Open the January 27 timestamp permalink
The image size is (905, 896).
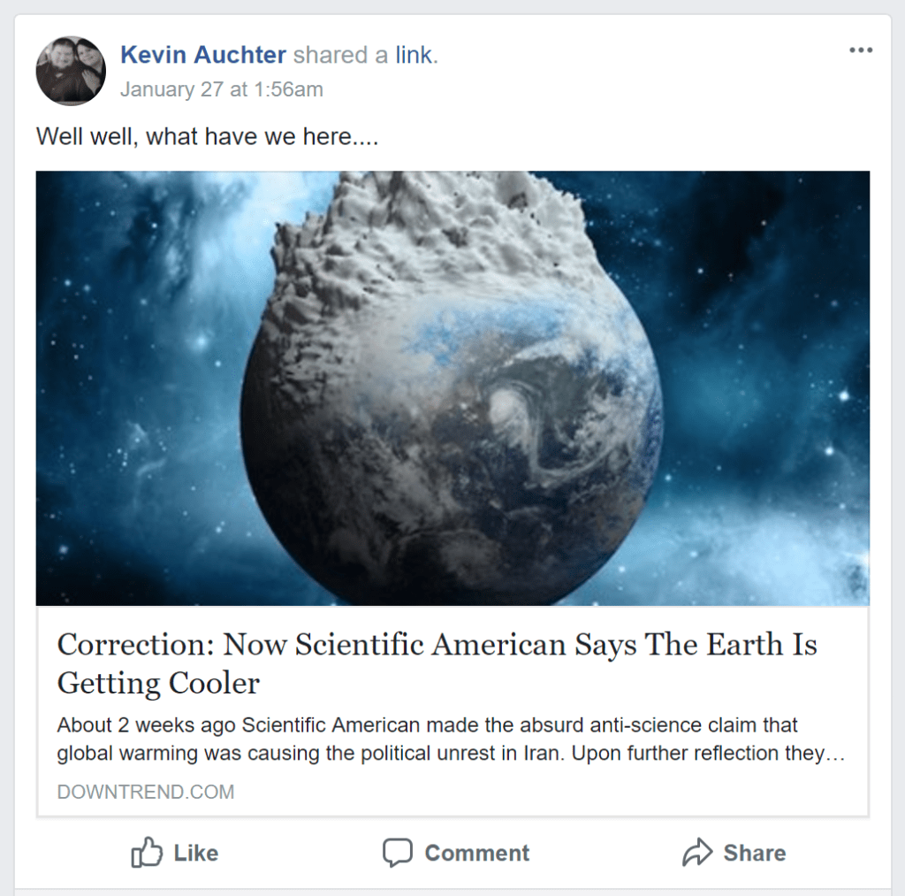tap(222, 89)
